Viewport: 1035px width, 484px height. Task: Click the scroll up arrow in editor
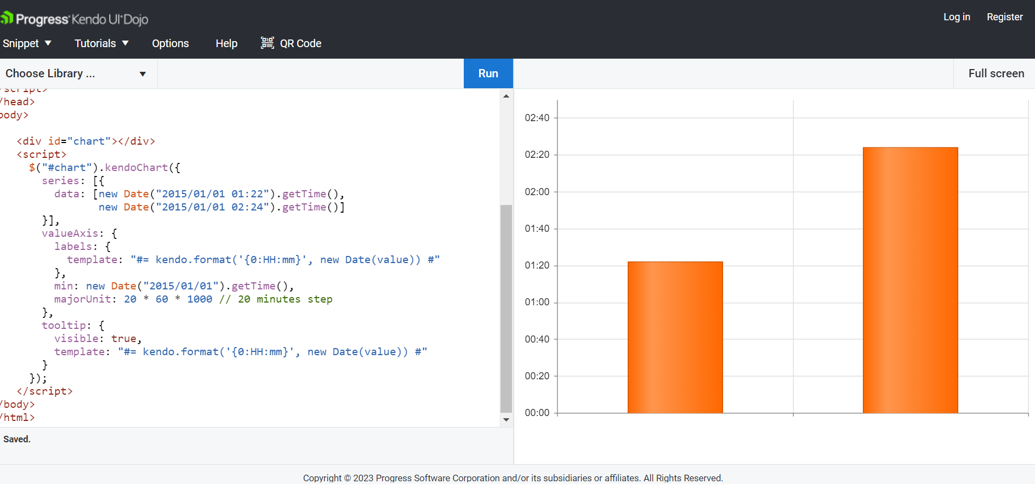coord(506,96)
